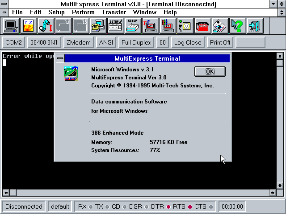Viewport: 286px width, 214px height.
Task: Click the grayed download file folder icon
Action: coord(81,26)
